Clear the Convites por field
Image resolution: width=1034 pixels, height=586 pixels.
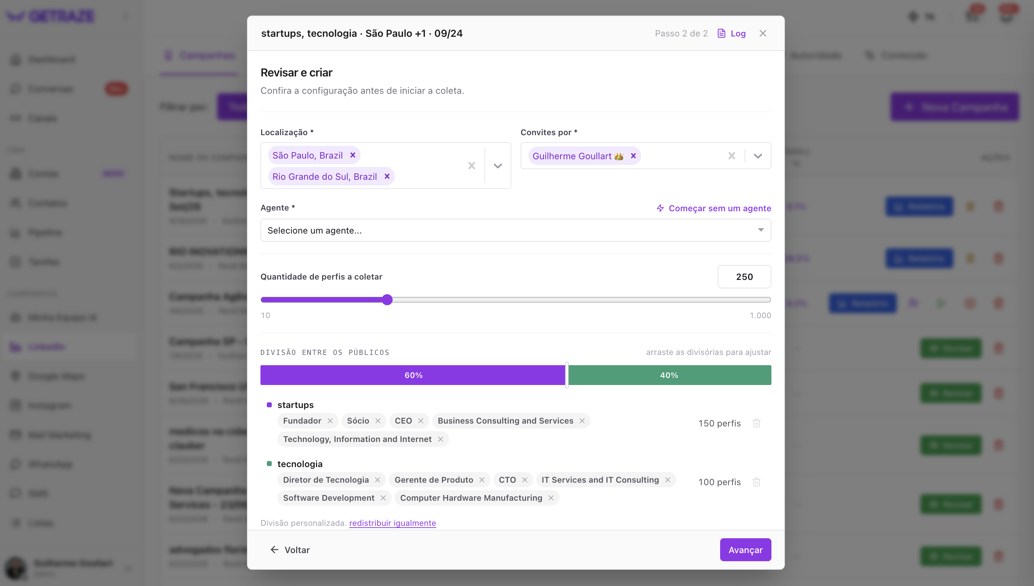coord(732,156)
